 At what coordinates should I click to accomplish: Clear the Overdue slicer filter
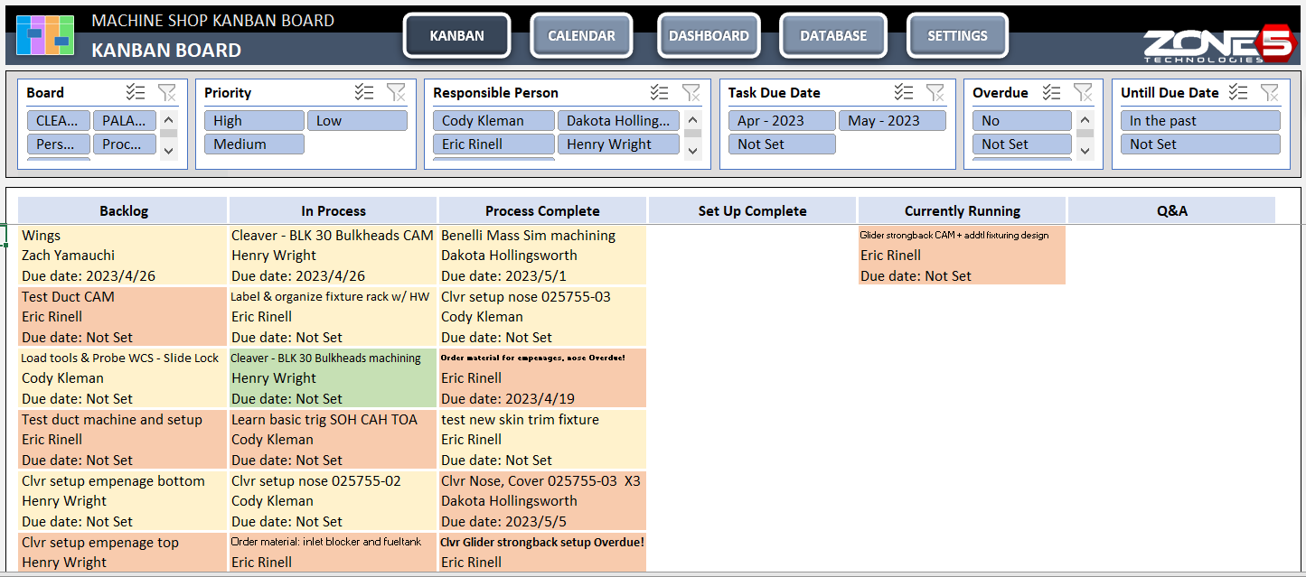1083,91
